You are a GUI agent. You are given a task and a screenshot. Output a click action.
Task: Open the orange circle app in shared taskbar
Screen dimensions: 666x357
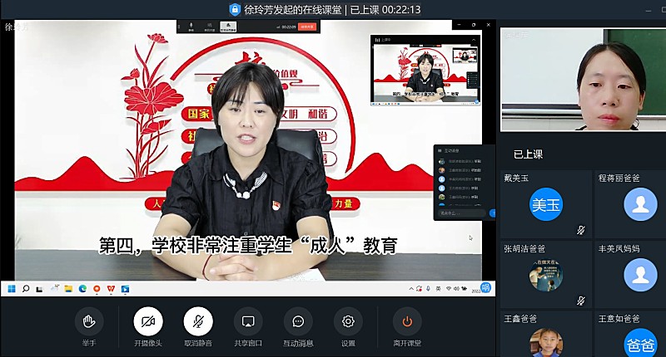(97, 289)
